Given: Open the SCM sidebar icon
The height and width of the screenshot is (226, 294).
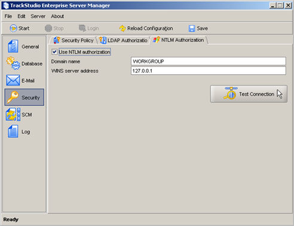Looking at the screenshot, I should [13, 114].
